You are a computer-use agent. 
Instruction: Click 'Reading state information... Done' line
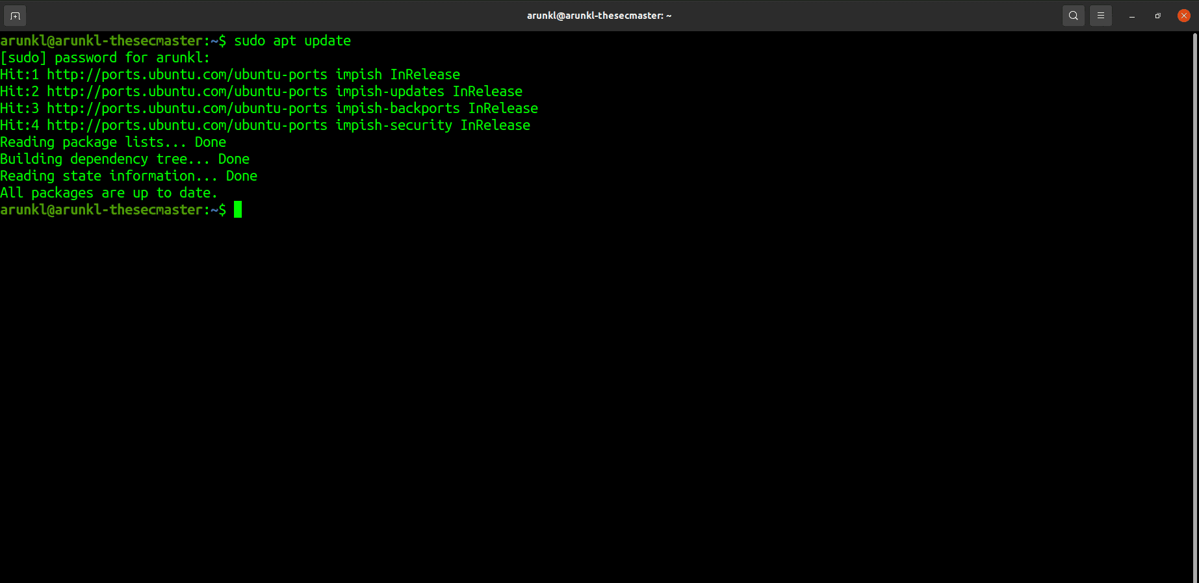tap(129, 176)
